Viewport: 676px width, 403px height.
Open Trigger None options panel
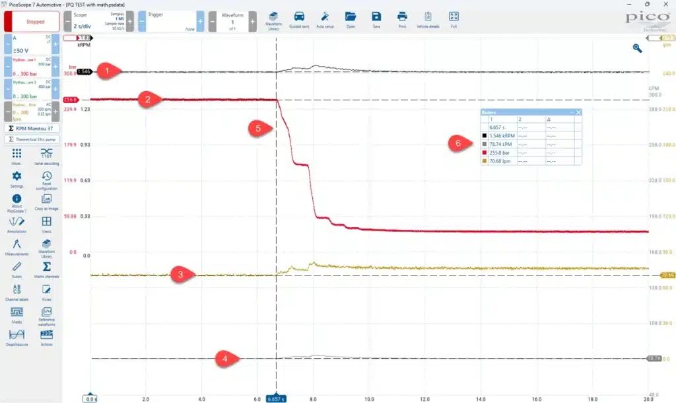click(171, 21)
